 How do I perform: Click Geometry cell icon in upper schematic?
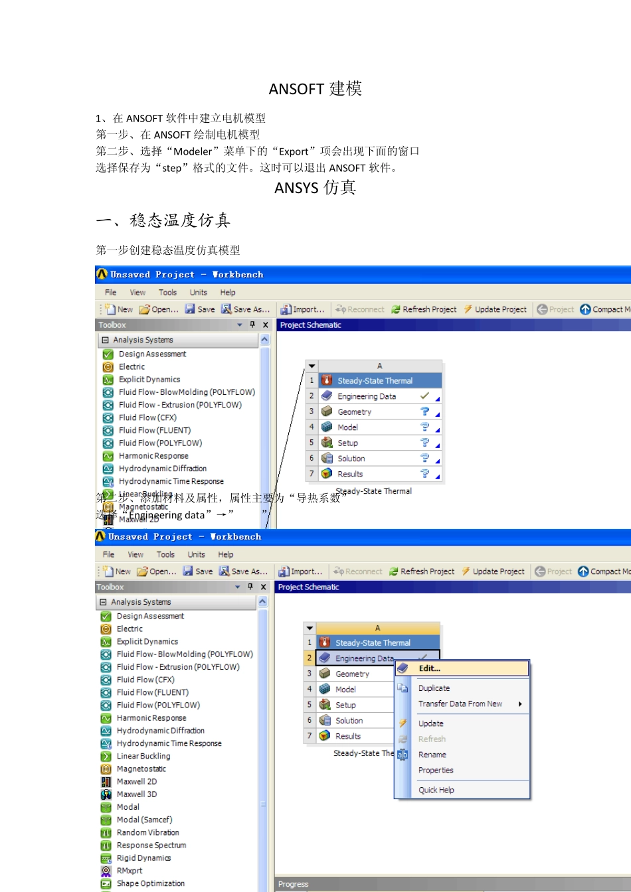coord(327,411)
